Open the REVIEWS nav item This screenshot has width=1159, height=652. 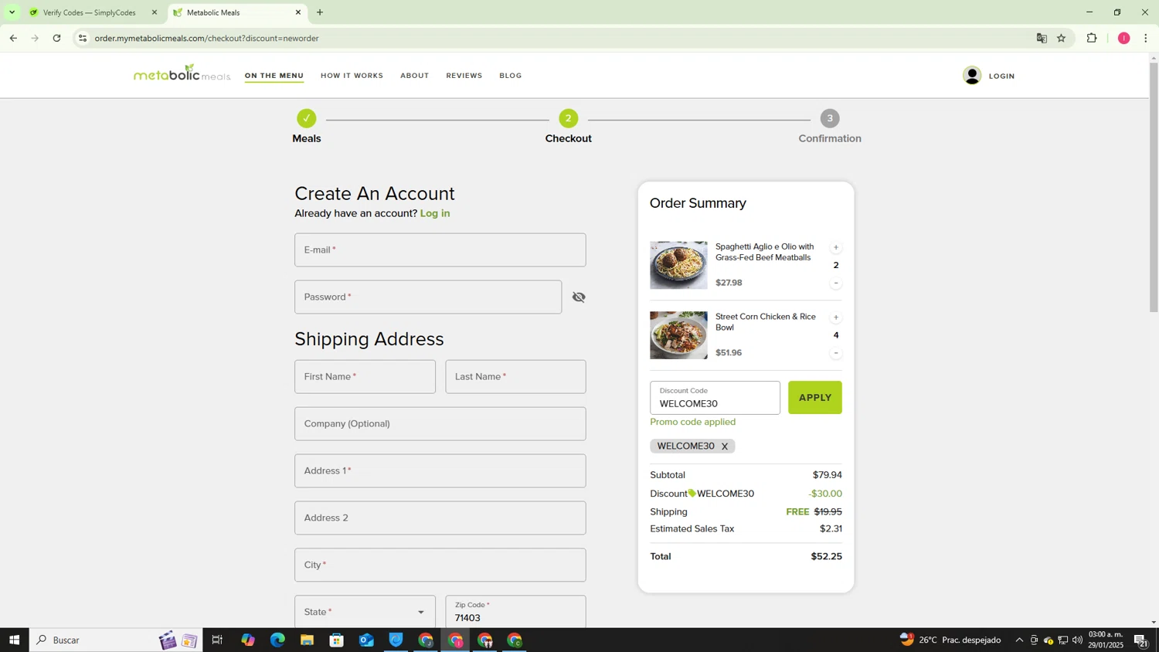[x=464, y=76]
